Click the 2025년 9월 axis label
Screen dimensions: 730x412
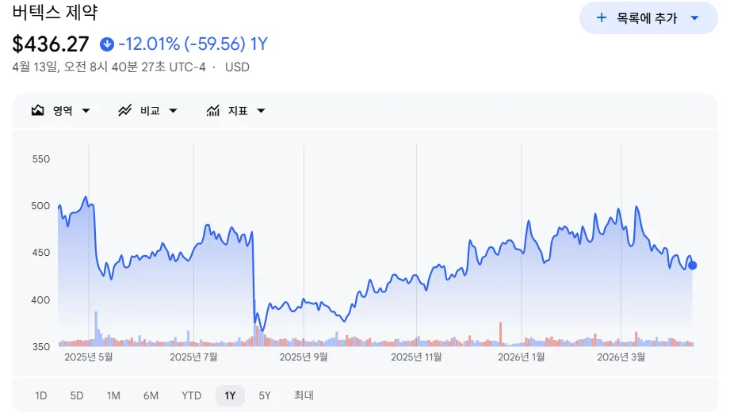304,357
